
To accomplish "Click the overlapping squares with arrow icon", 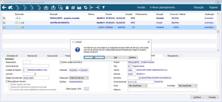I will pos(60,8).
